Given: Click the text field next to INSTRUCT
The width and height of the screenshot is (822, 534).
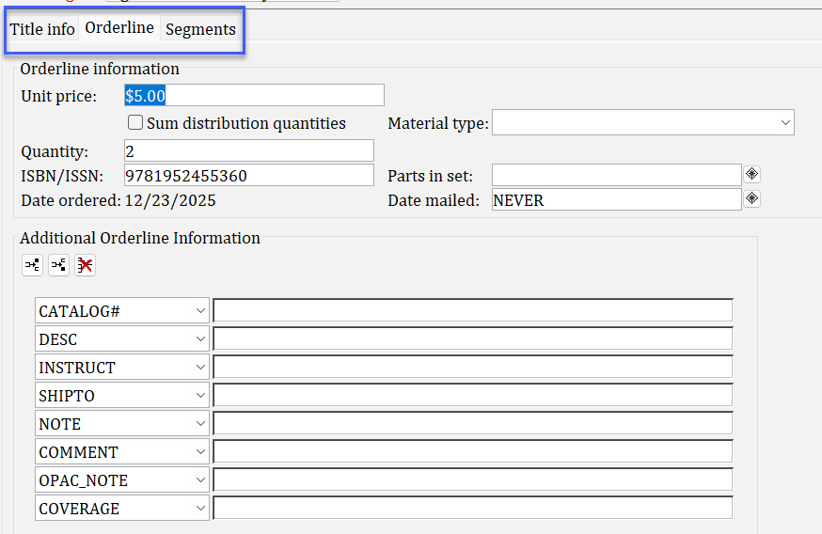Looking at the screenshot, I should (x=472, y=368).
